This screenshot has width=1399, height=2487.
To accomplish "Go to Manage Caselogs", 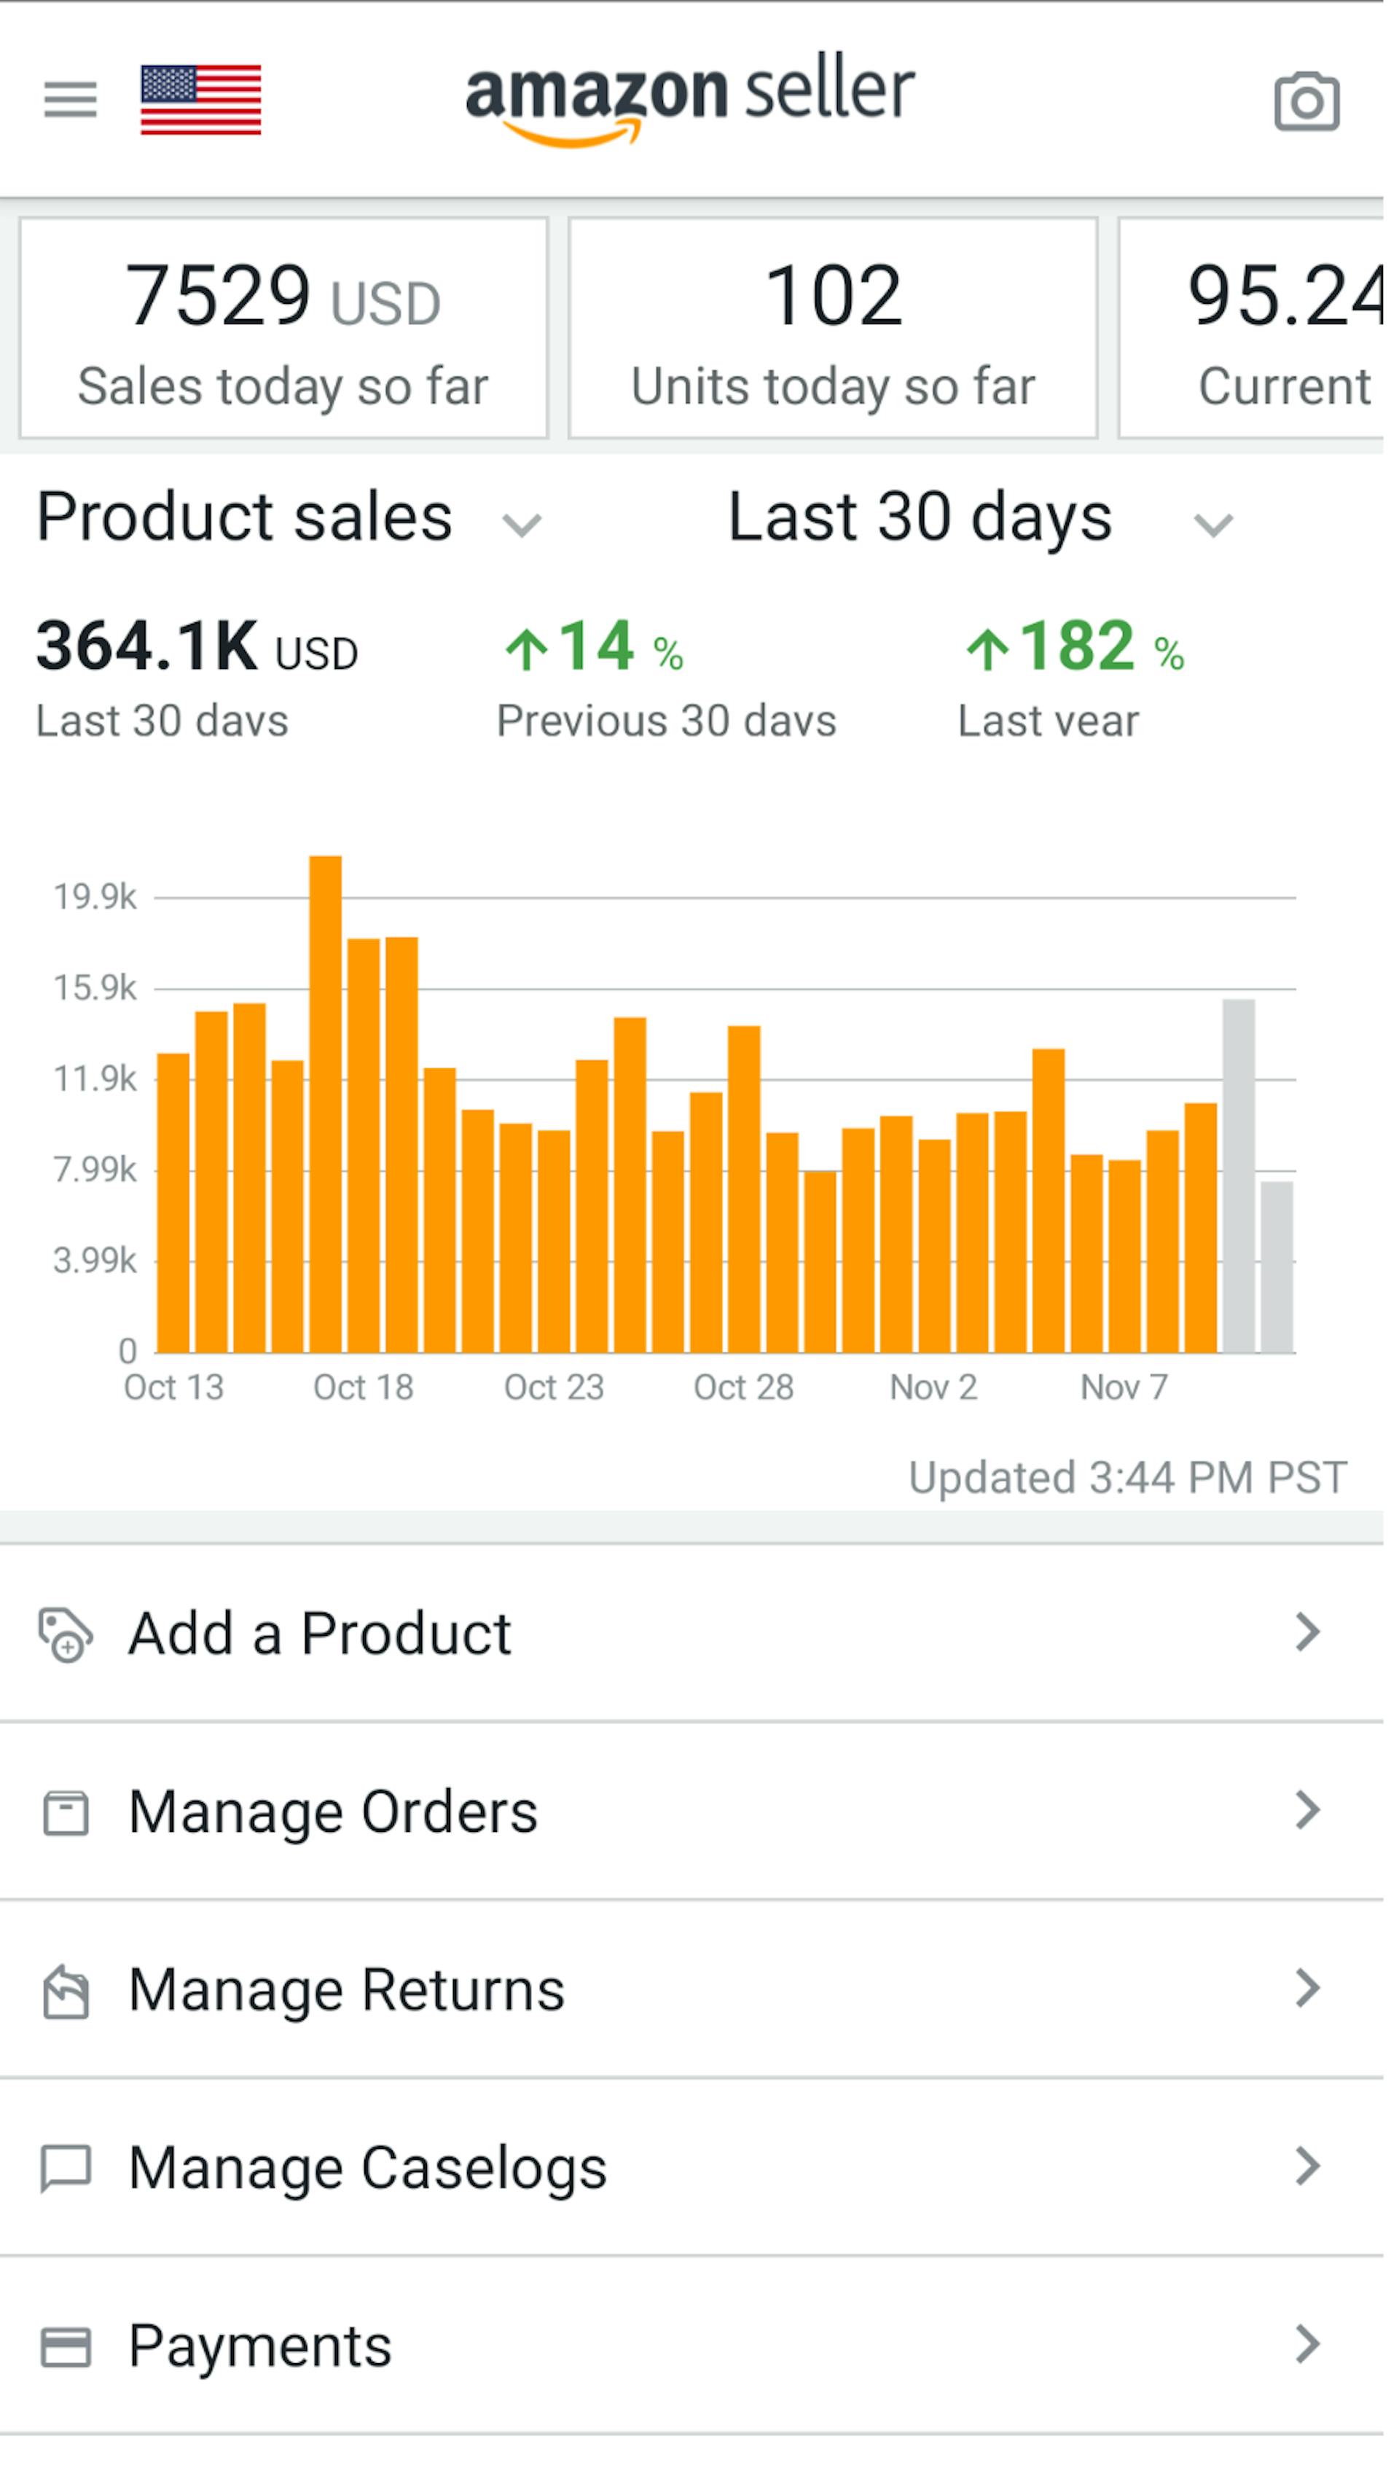I will pyautogui.click(x=367, y=2169).
